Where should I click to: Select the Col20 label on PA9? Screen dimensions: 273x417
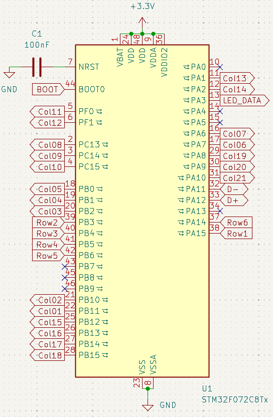click(237, 167)
